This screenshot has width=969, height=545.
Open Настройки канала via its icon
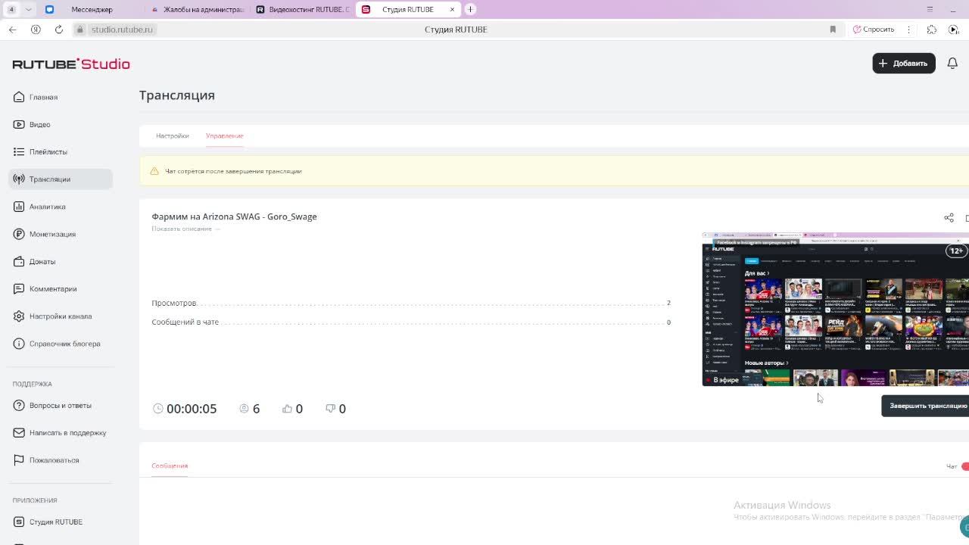point(19,316)
